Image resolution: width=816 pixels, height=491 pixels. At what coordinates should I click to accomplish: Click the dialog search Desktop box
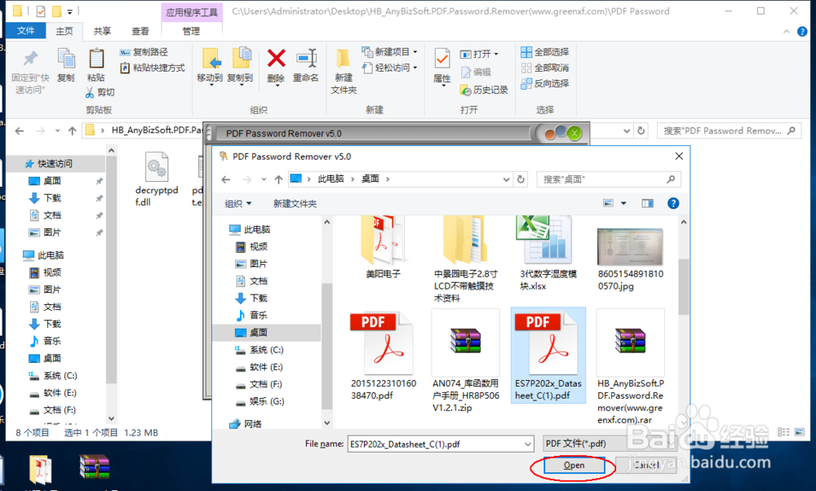(x=609, y=179)
